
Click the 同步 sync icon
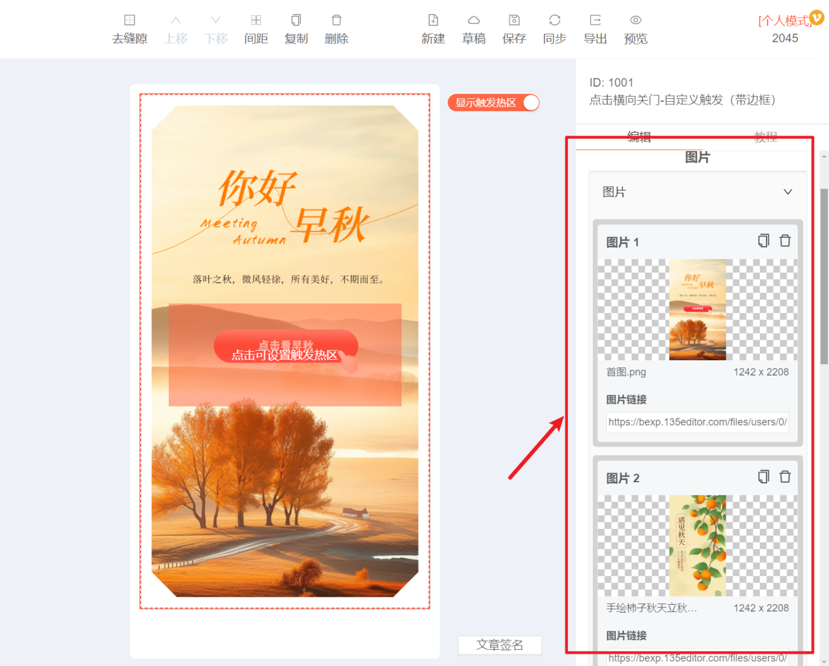tap(555, 21)
